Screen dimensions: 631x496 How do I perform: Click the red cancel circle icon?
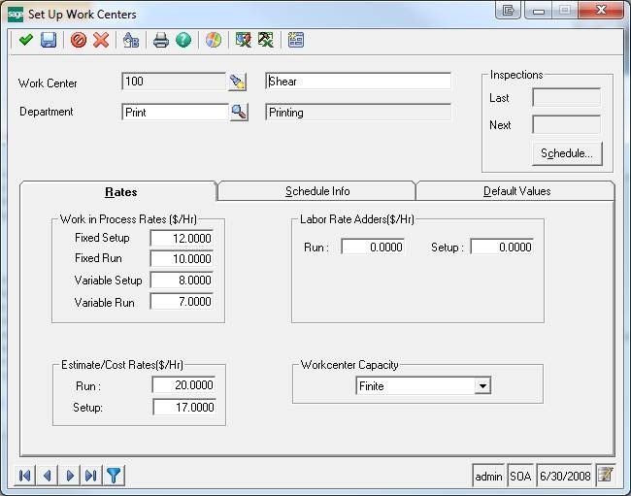click(x=79, y=41)
